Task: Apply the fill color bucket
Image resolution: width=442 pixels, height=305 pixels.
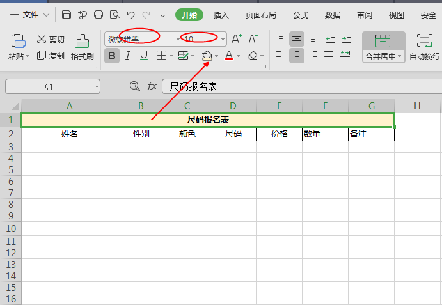Action: pyautogui.click(x=207, y=56)
